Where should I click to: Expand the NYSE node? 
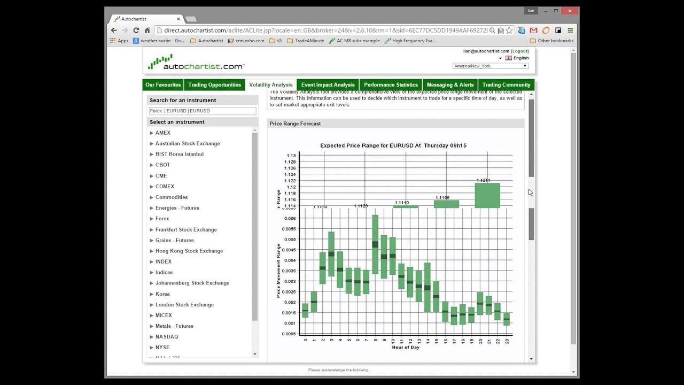152,347
